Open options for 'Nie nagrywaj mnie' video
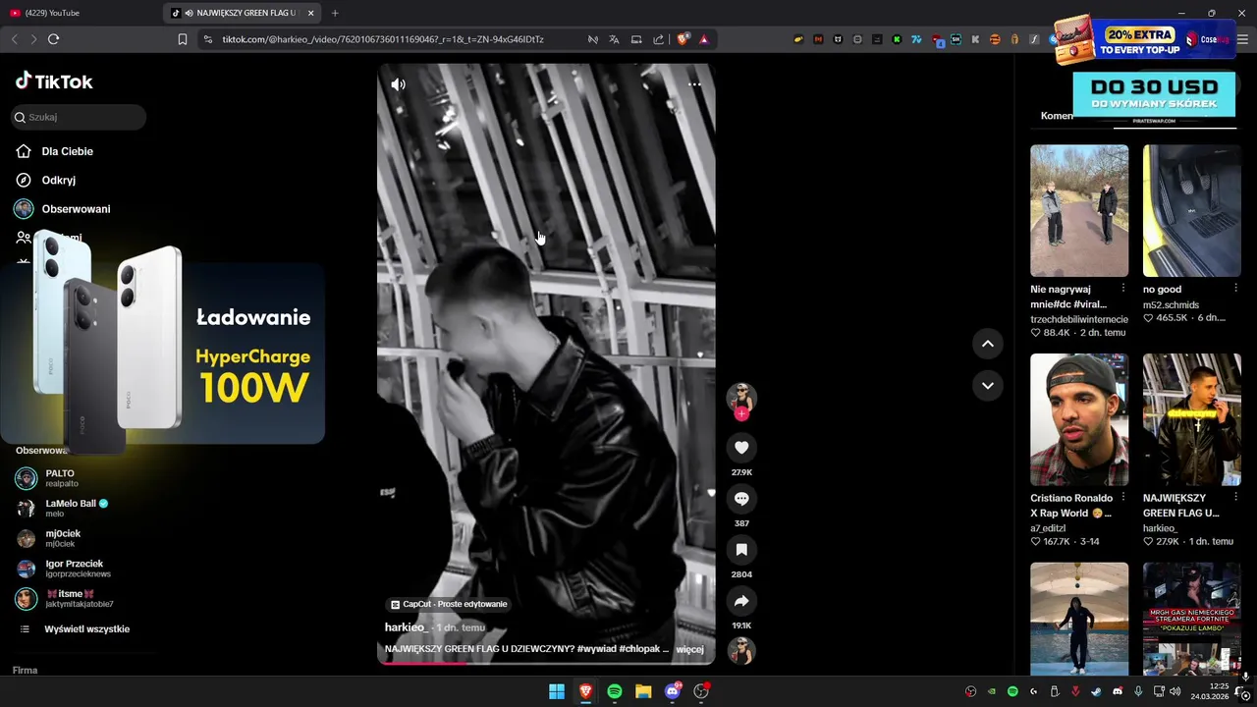1257x707 pixels. pyautogui.click(x=1123, y=289)
